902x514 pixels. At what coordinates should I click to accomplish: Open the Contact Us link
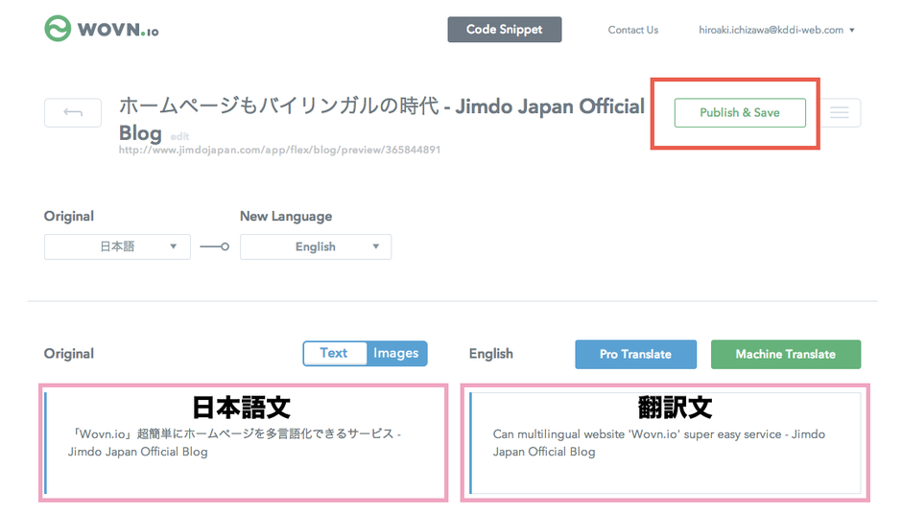click(x=632, y=30)
